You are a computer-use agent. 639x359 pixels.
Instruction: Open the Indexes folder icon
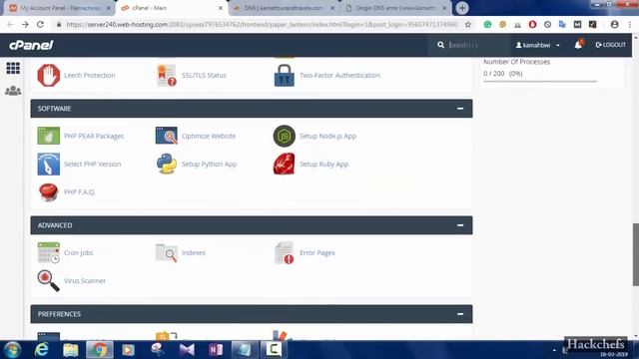pos(167,252)
